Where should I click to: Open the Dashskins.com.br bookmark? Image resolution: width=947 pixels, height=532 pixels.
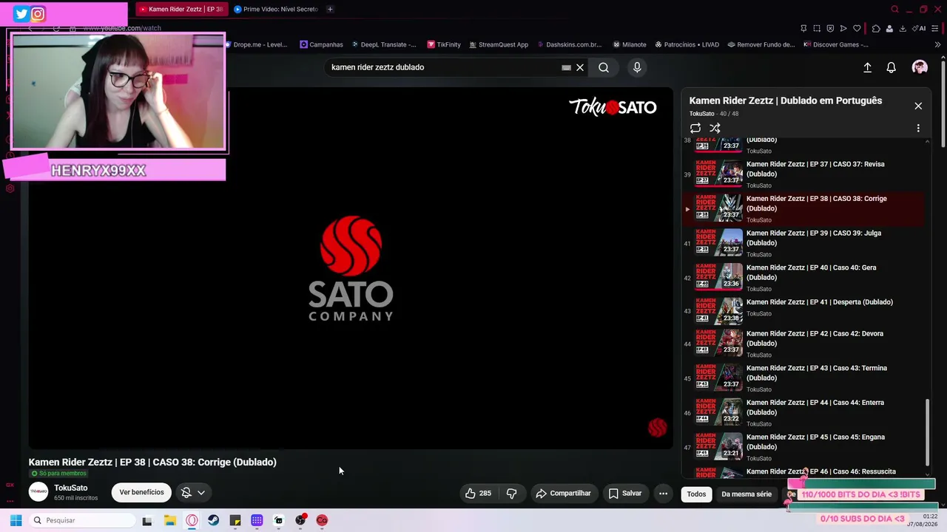click(569, 44)
